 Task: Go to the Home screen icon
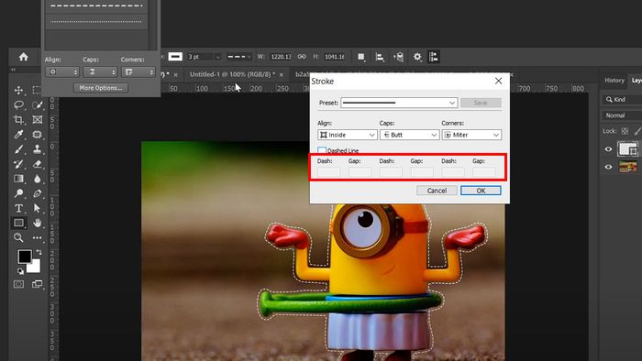(x=23, y=57)
